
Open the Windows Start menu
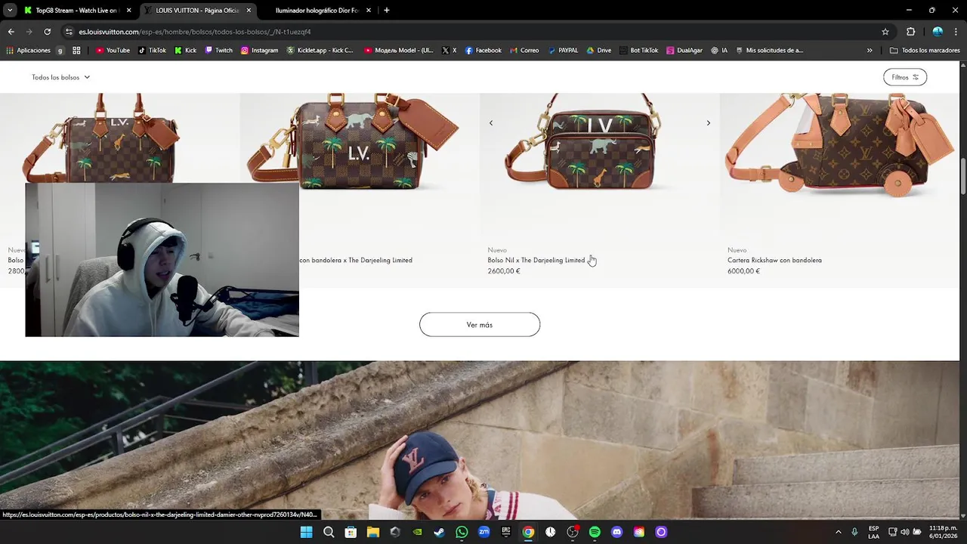coord(306,532)
